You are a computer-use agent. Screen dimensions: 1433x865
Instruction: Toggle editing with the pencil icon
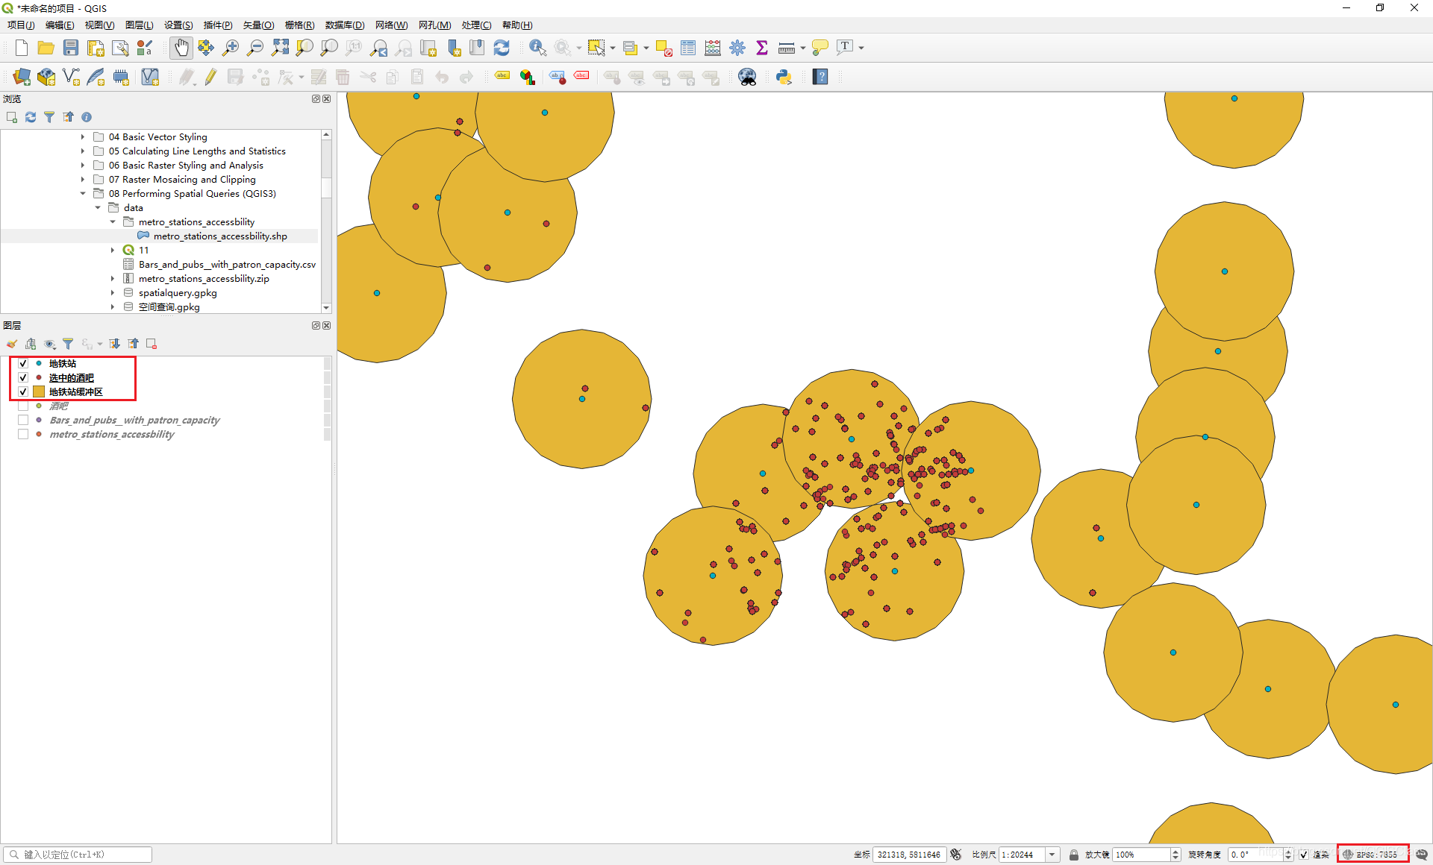click(211, 77)
